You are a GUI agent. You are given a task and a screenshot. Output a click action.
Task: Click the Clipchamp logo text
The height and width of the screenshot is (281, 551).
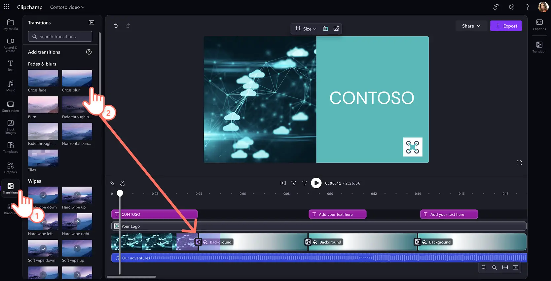[x=30, y=7]
